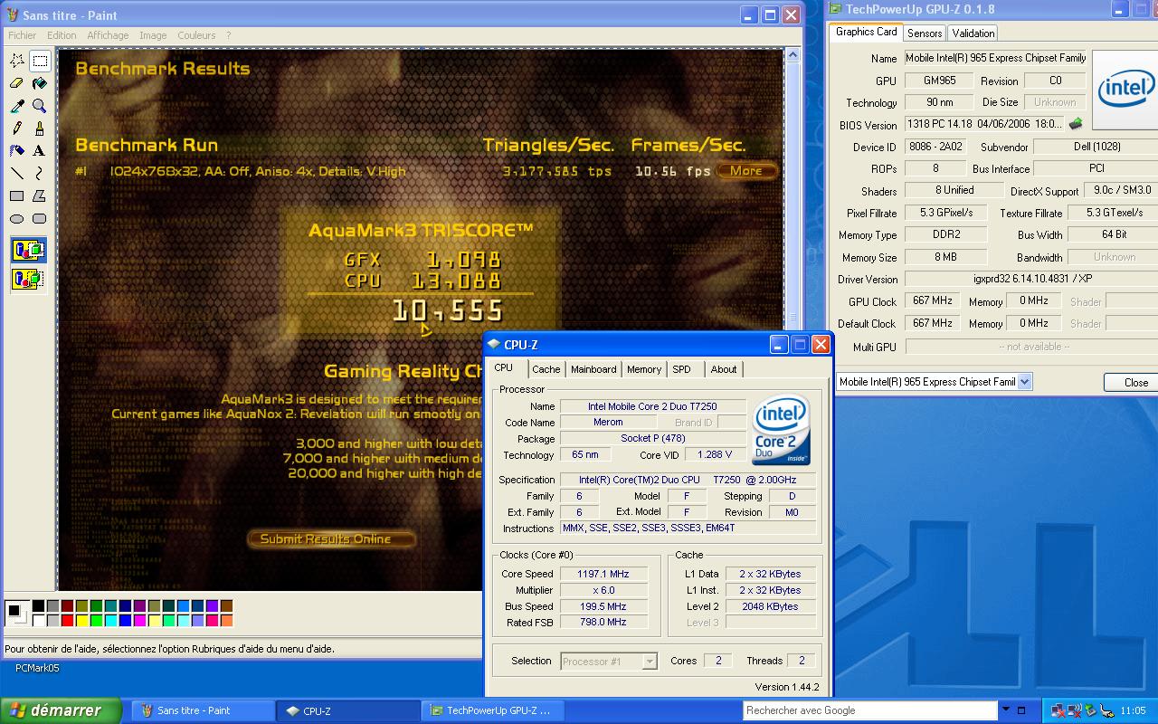The height and width of the screenshot is (724, 1158).
Task: Click the Rechercher avec Google search field
Action: (x=869, y=710)
